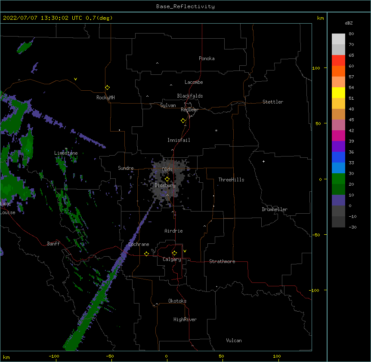Select the -50 tick label on the right axis
The width and height of the screenshot is (371, 362).
tap(316, 235)
